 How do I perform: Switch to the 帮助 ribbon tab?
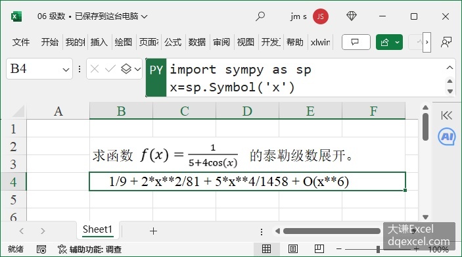[x=295, y=42]
